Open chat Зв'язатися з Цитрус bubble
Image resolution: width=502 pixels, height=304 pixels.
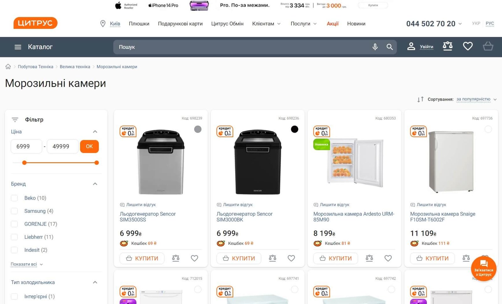(x=483, y=269)
